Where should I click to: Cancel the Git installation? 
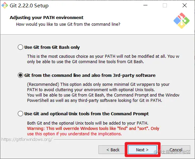(176, 150)
